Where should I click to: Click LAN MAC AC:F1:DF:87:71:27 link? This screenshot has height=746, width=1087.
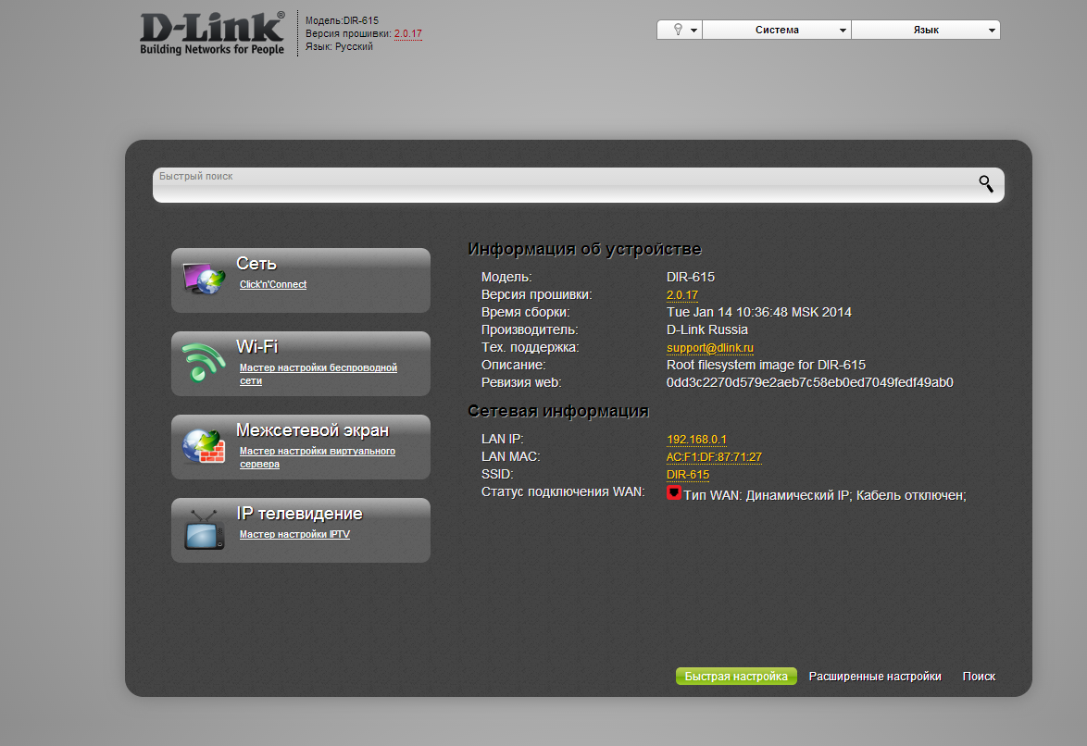click(714, 457)
